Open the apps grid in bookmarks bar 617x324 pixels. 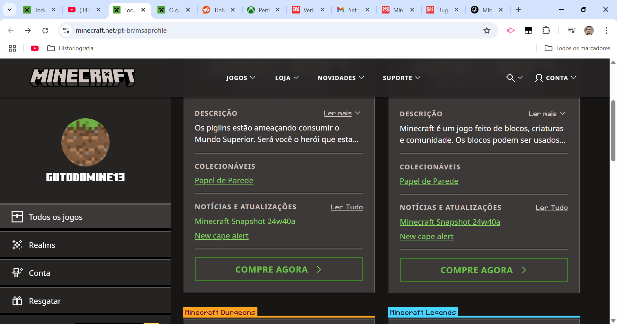(13, 48)
